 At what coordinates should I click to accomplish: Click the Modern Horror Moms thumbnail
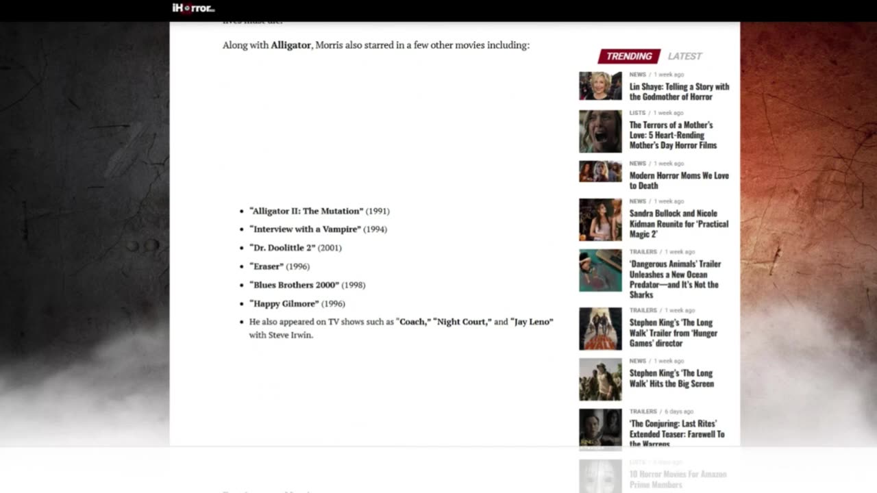click(600, 171)
